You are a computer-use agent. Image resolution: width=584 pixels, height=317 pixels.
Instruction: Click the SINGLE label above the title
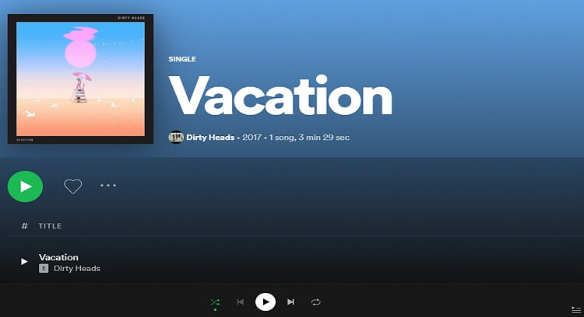182,59
